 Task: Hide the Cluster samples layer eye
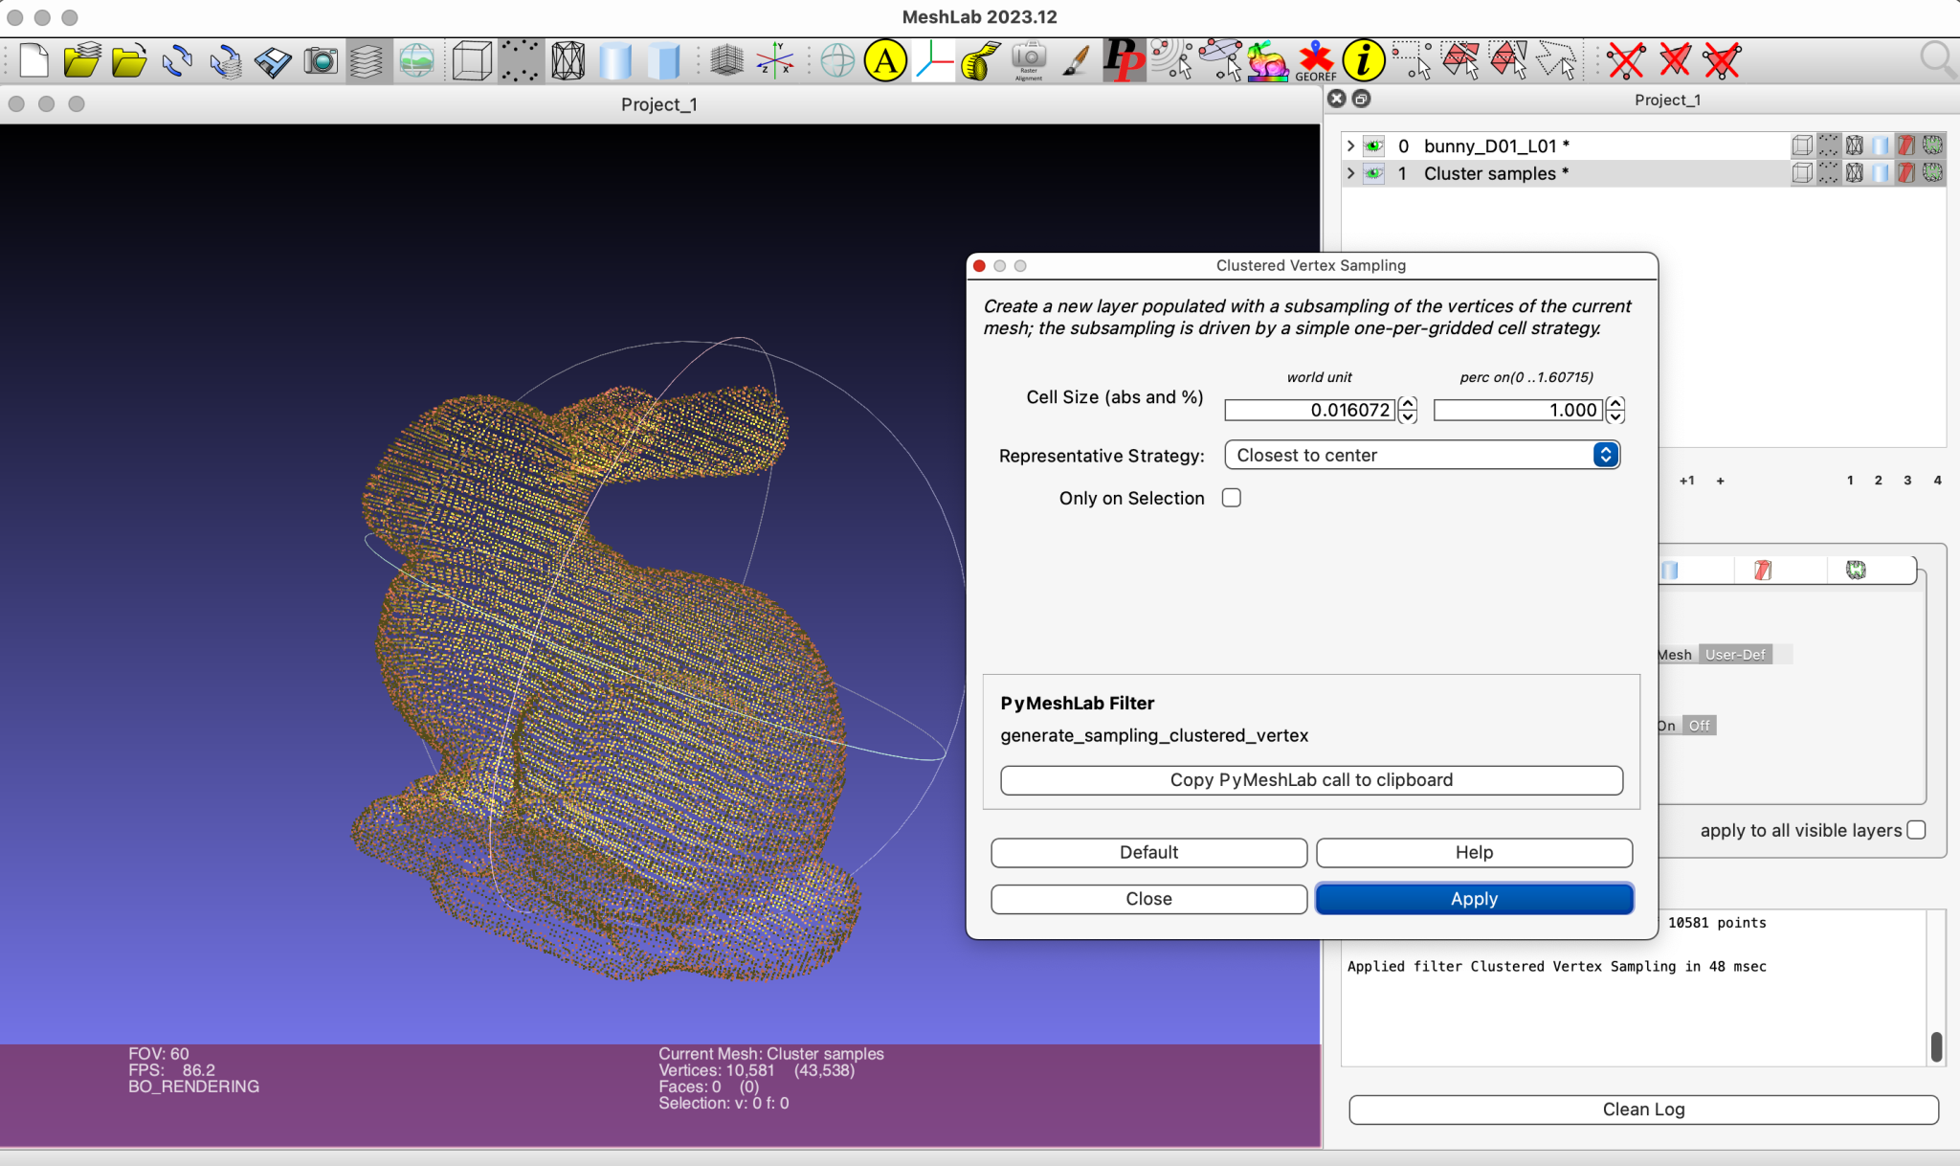tap(1374, 173)
